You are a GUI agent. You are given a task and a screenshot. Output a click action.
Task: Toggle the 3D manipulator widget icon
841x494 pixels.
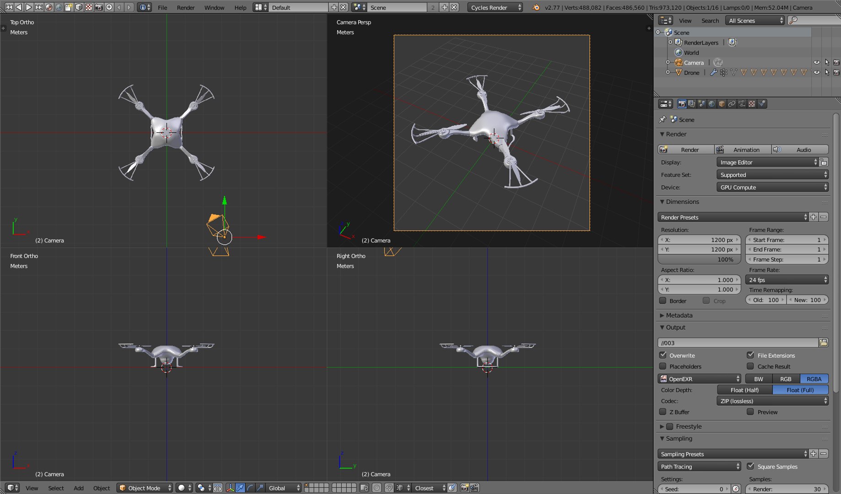230,488
